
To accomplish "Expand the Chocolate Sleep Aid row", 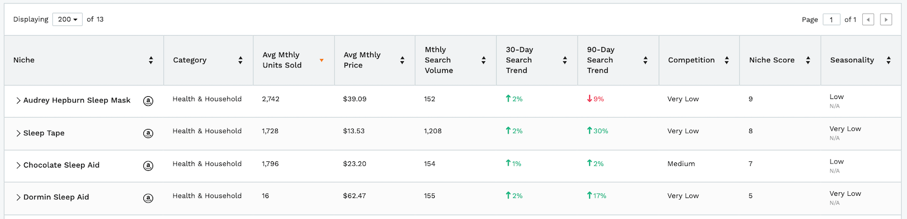I will [18, 166].
